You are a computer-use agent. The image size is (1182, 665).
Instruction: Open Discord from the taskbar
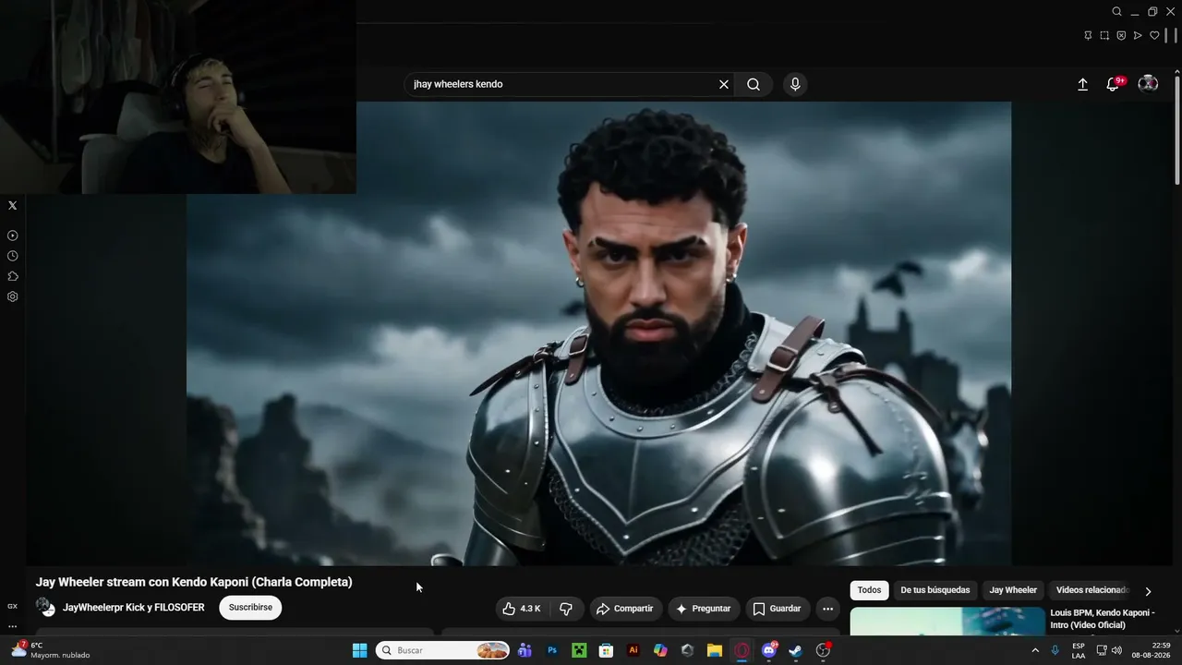tap(769, 650)
